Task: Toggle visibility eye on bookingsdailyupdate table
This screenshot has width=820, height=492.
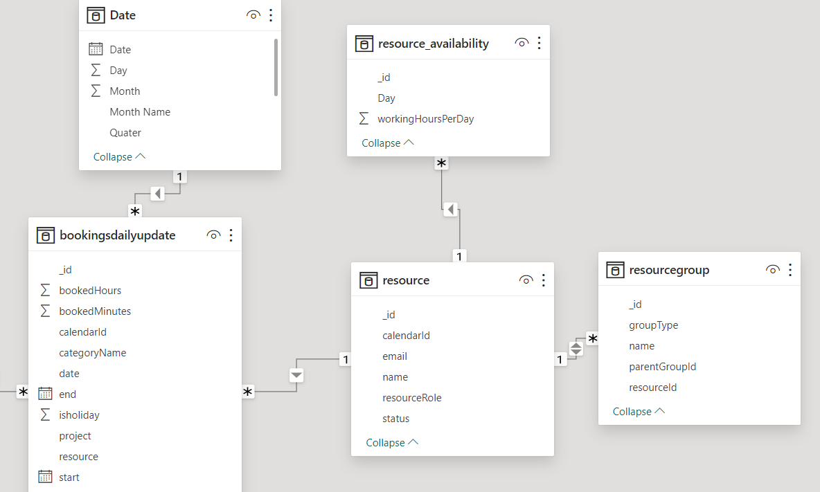Action: tap(213, 235)
